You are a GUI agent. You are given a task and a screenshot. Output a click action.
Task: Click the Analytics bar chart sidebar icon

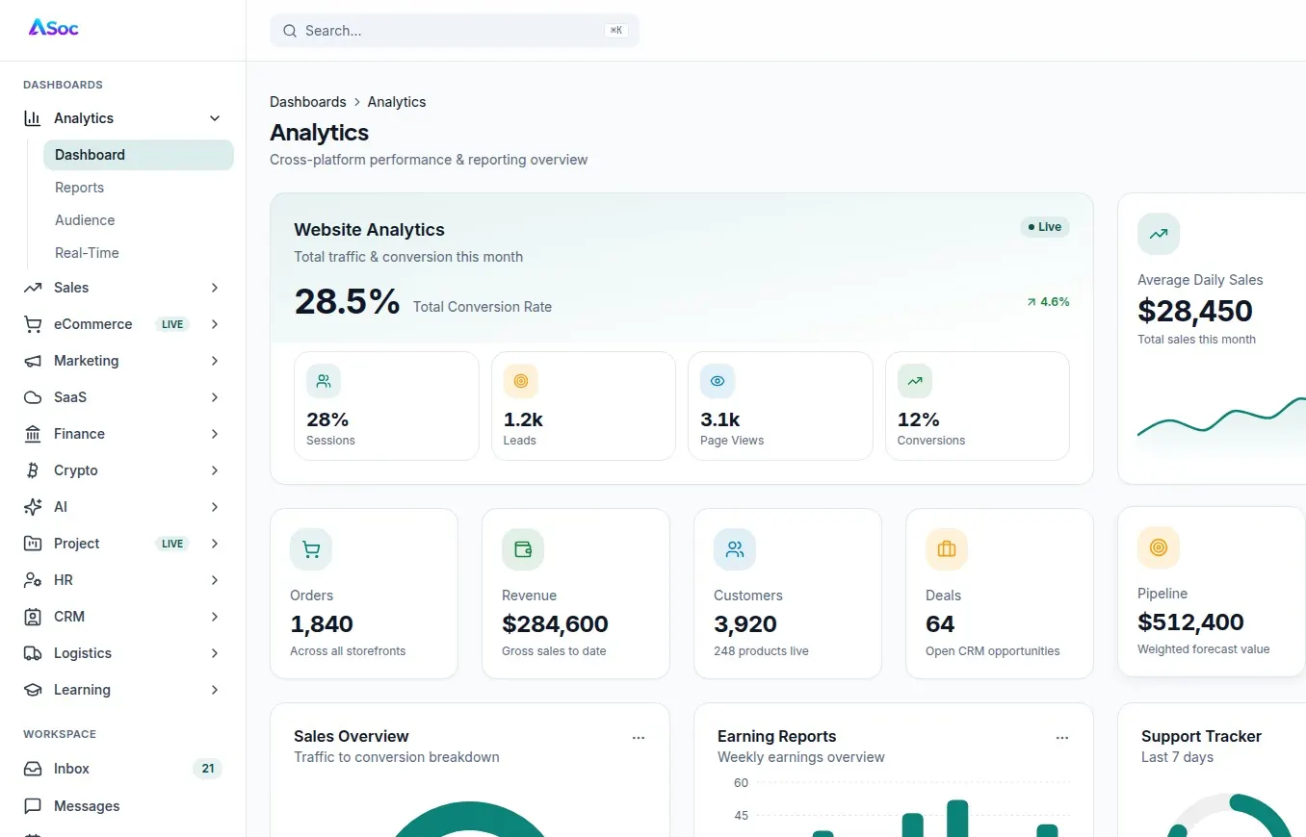coord(33,118)
